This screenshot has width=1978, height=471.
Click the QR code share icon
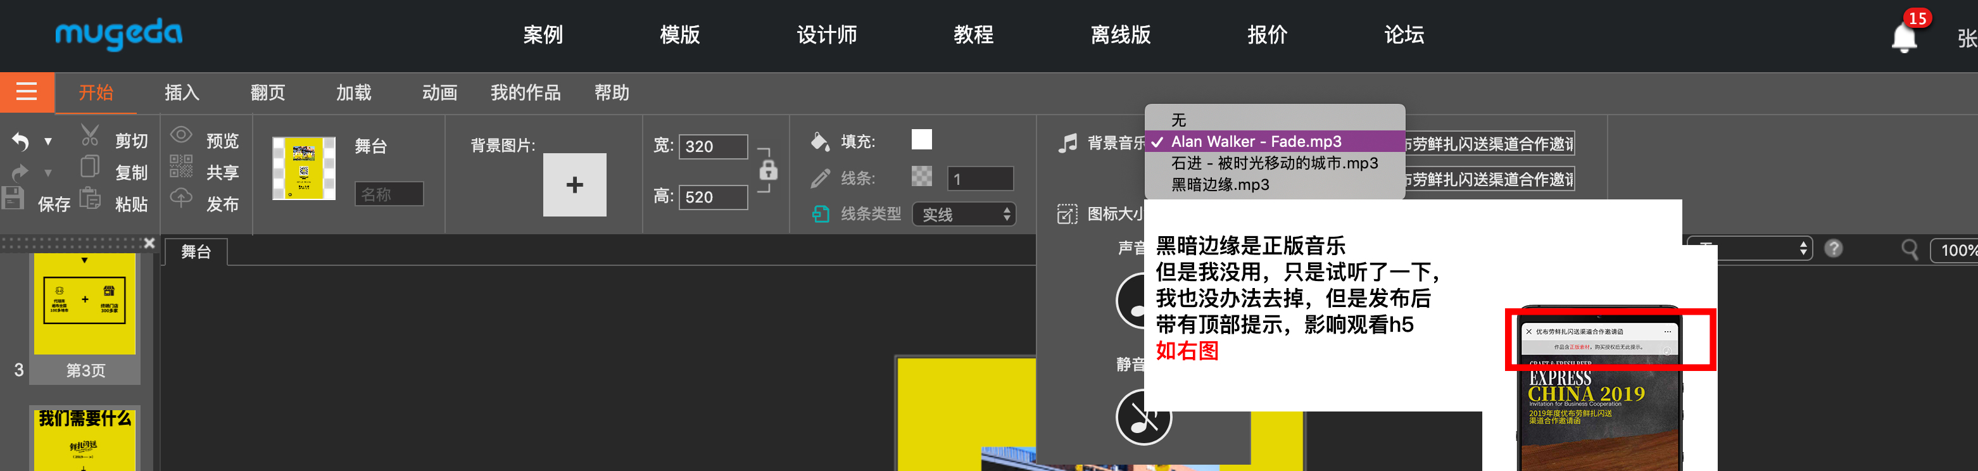(181, 166)
